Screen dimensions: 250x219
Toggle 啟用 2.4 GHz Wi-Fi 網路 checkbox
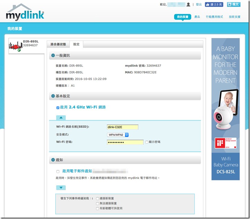pos(58,108)
